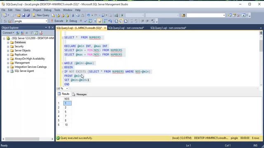This screenshot has height=148, width=264.
Task: Switch to the Results tab
Action: [64, 94]
